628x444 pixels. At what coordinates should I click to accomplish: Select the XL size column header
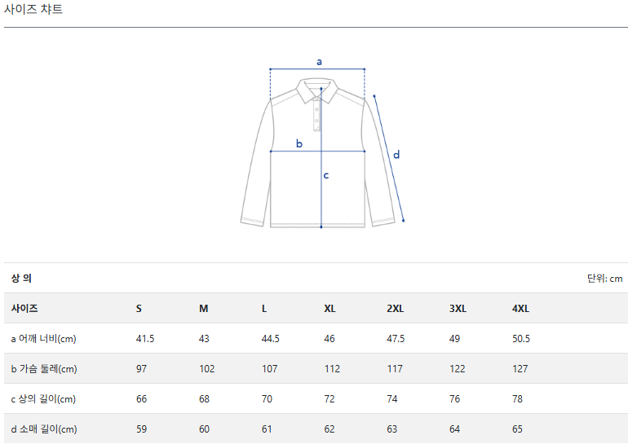coord(329,309)
